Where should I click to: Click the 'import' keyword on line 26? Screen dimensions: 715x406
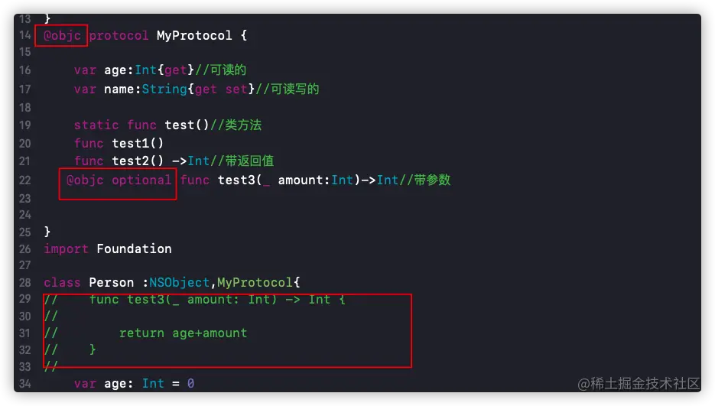[x=66, y=249]
